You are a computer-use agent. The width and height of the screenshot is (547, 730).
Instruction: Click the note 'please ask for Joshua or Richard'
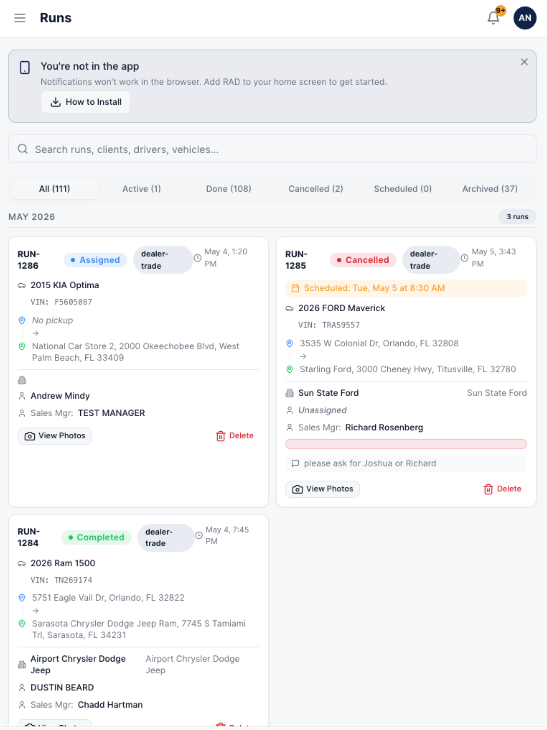pyautogui.click(x=370, y=464)
